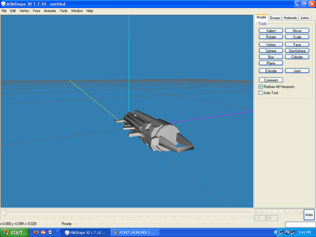Switch to the Materials tab
This screenshot has width=316, height=237.
(290, 18)
